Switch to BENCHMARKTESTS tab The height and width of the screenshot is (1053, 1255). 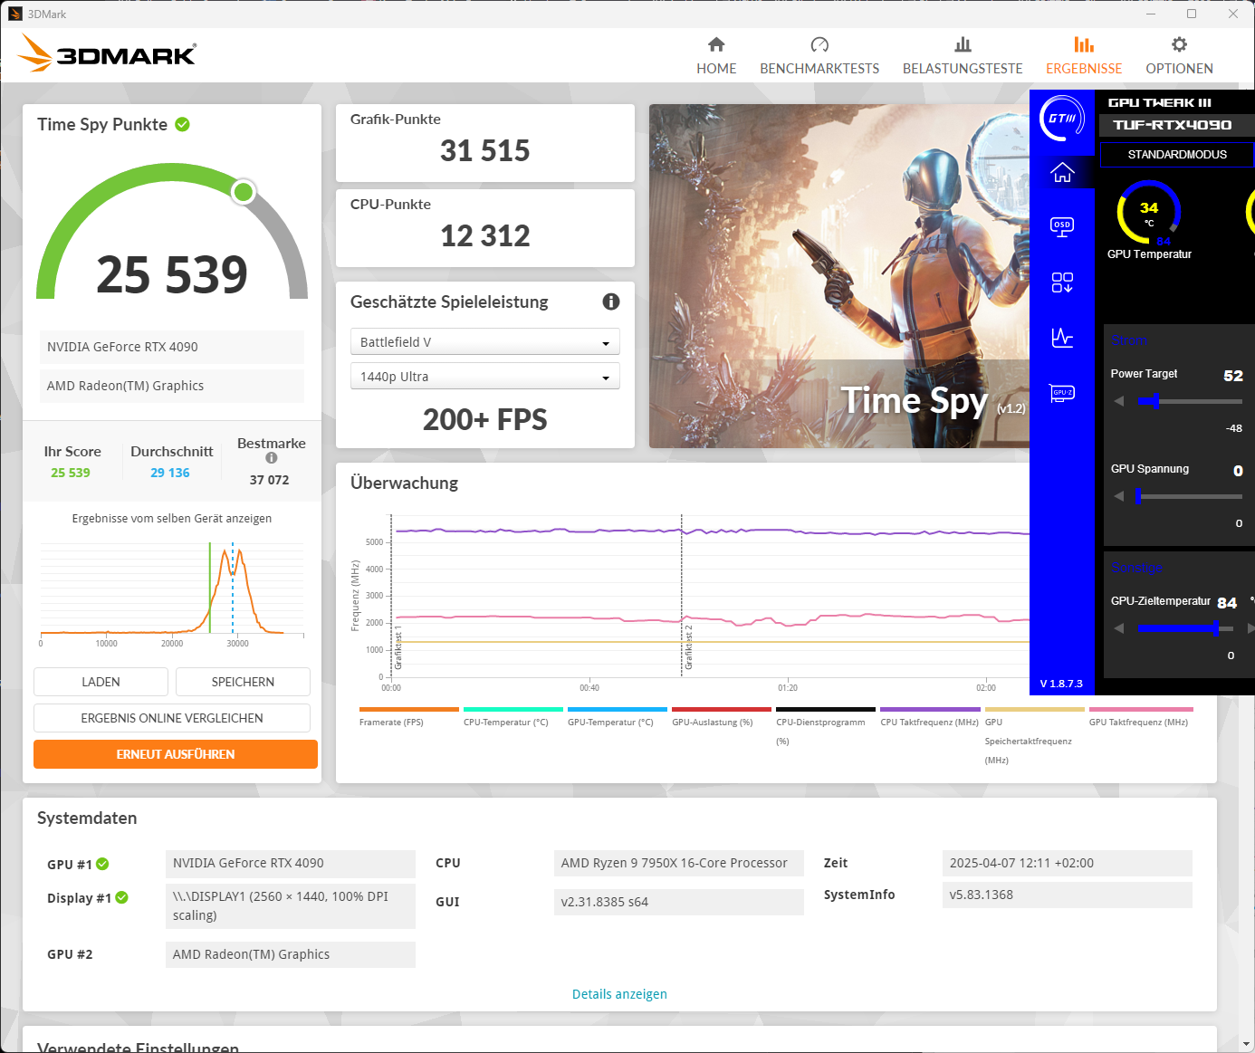tap(819, 56)
